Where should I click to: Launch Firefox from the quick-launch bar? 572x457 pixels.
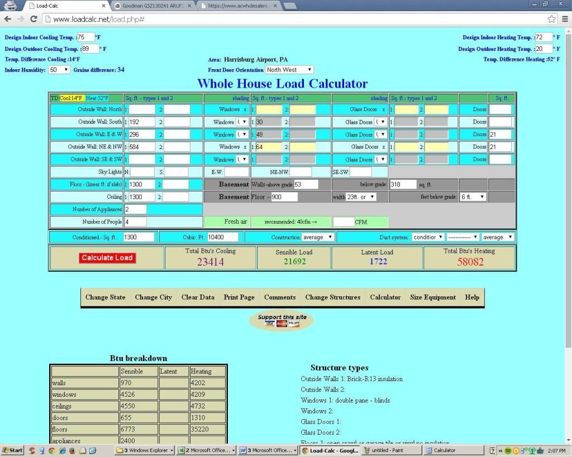pos(72,450)
